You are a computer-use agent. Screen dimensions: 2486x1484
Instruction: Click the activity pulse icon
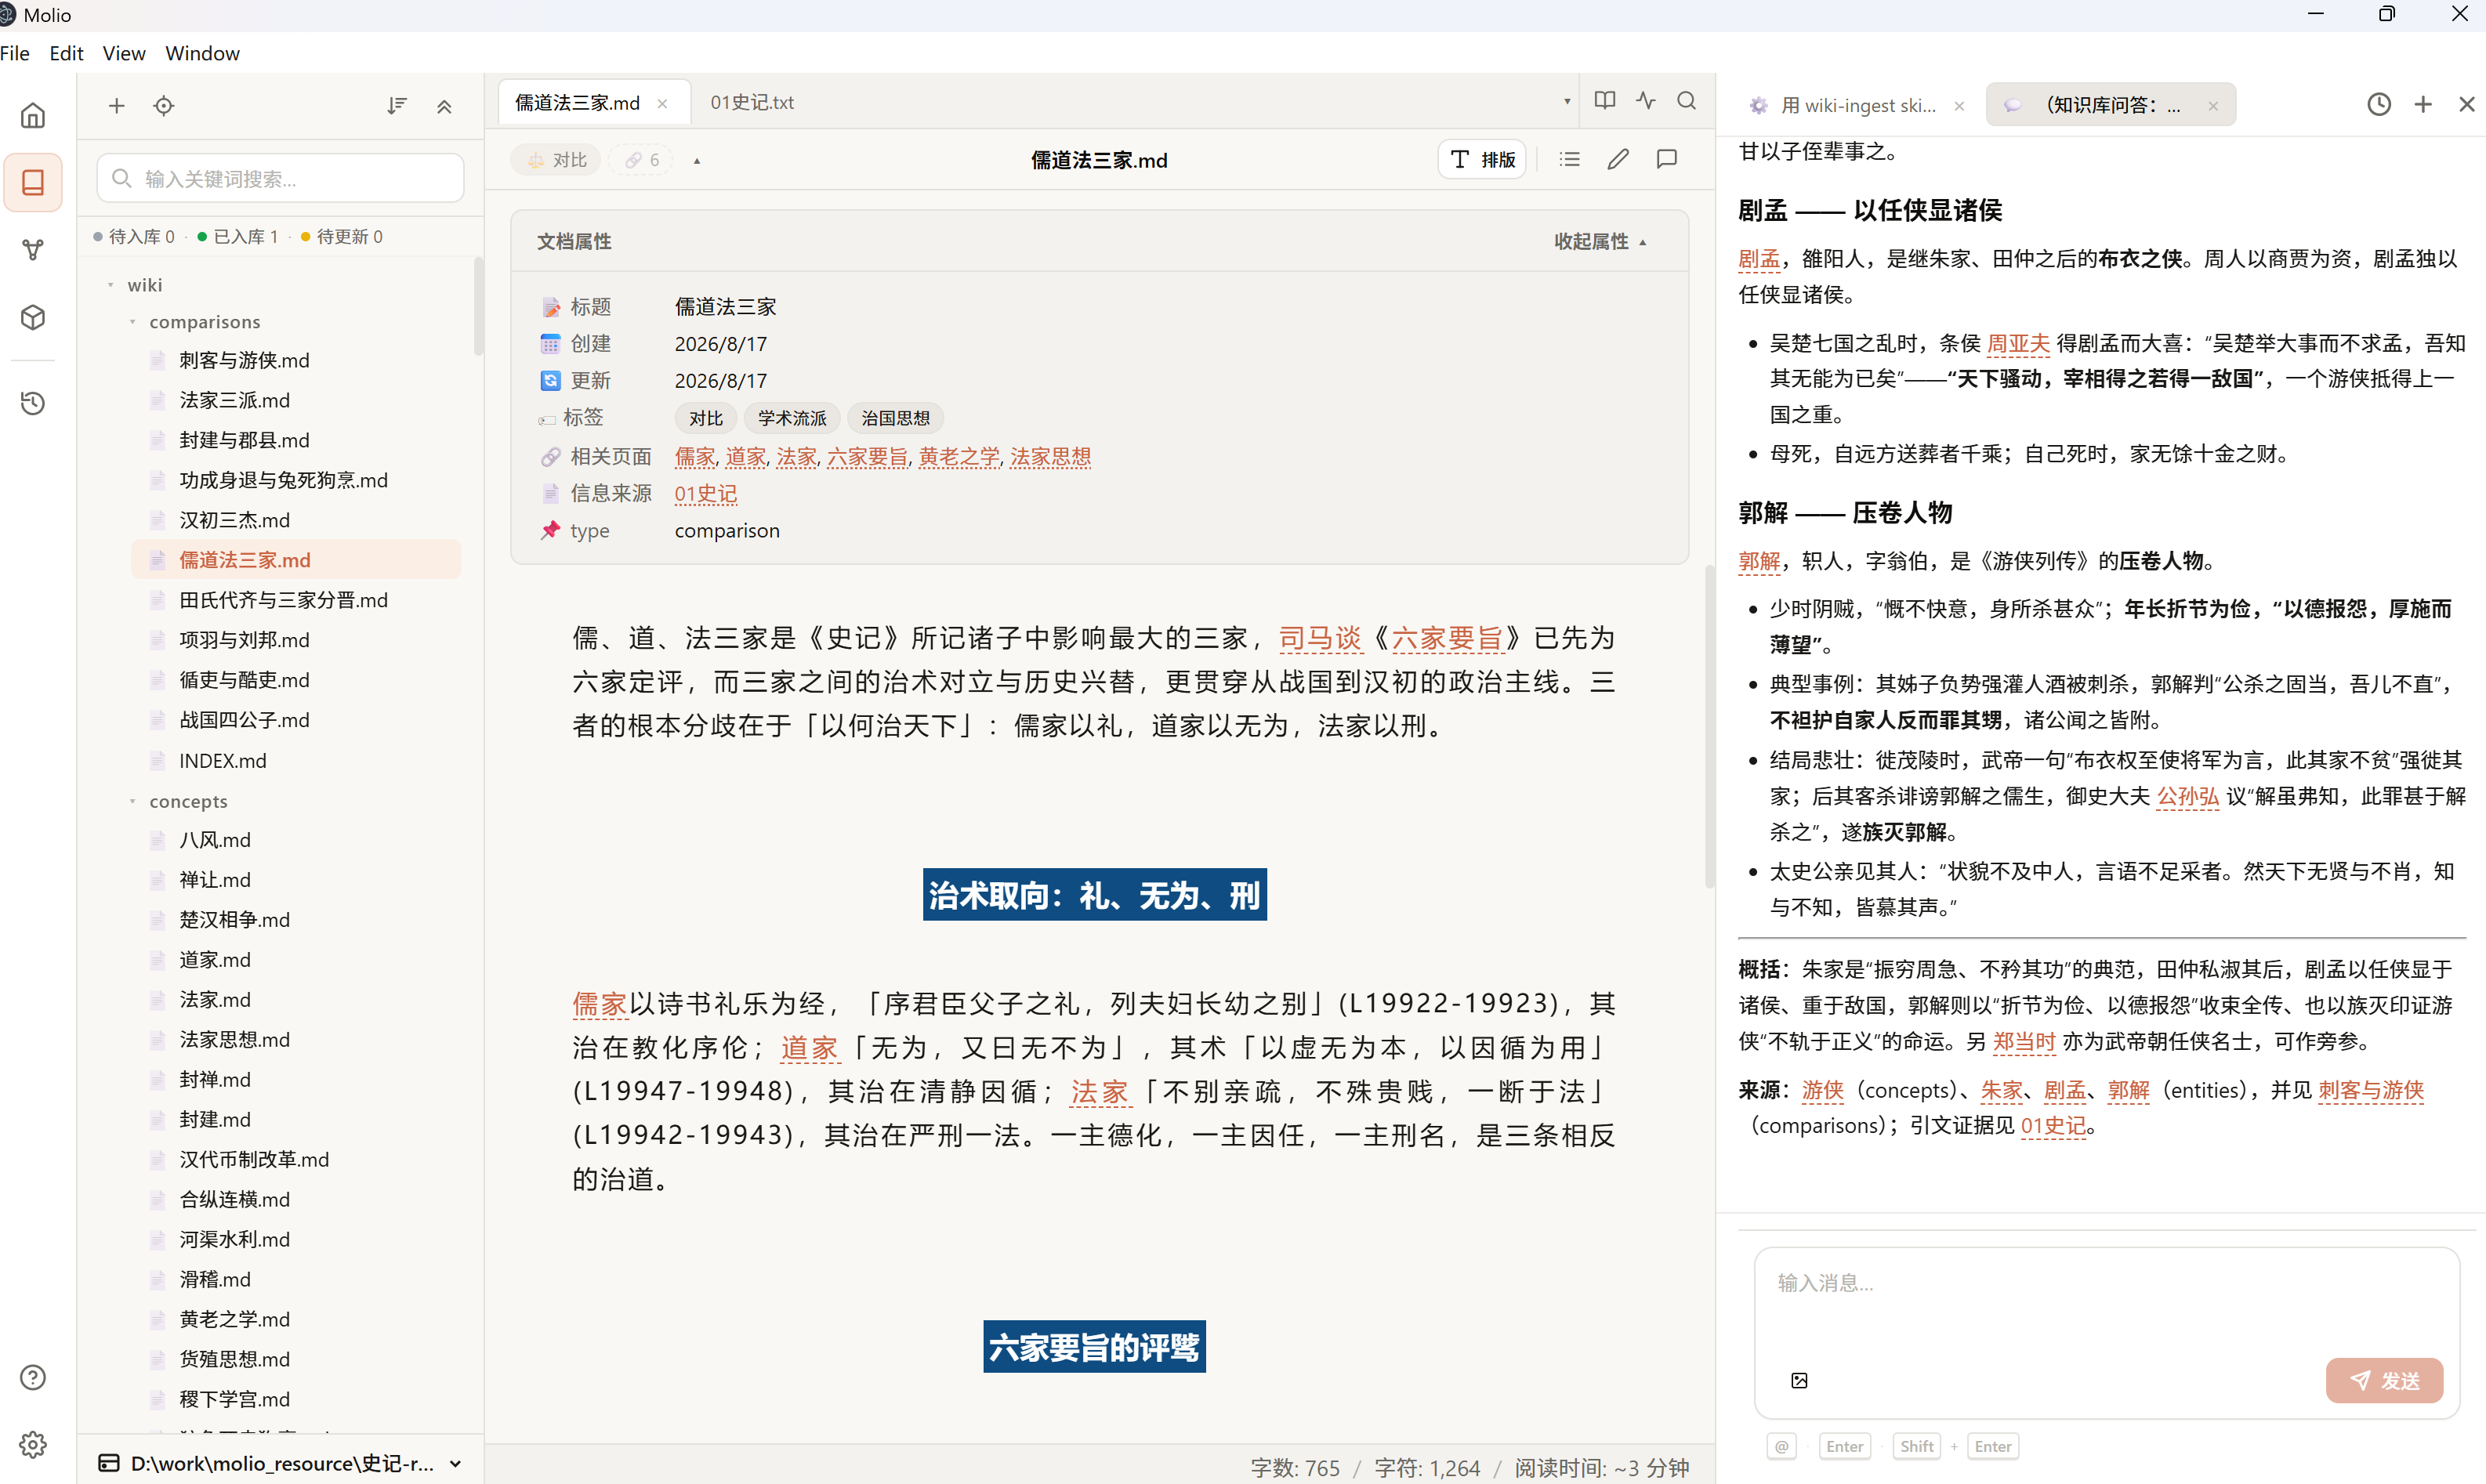1646,100
